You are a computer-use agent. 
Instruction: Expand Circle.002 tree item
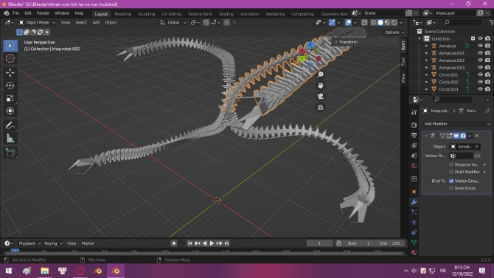[x=427, y=82]
